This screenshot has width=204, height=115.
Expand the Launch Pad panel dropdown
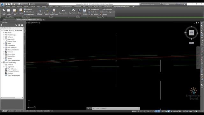101,17
